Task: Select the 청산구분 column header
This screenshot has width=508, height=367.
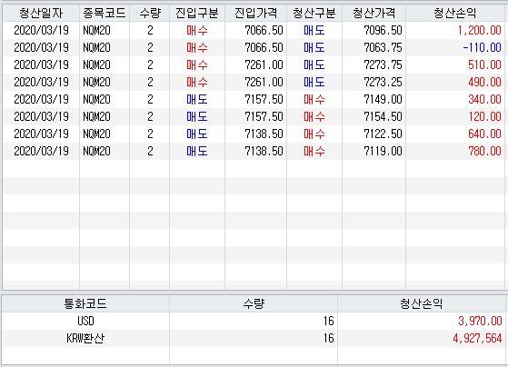Action: 314,14
